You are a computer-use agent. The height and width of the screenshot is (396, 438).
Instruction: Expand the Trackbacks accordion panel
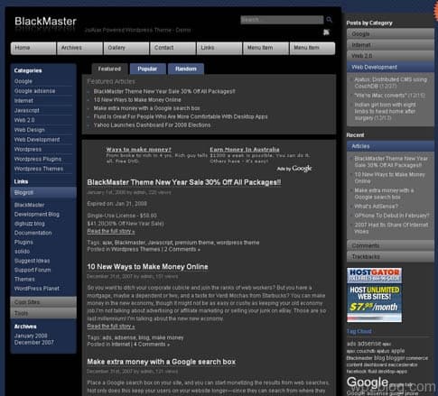pos(390,256)
